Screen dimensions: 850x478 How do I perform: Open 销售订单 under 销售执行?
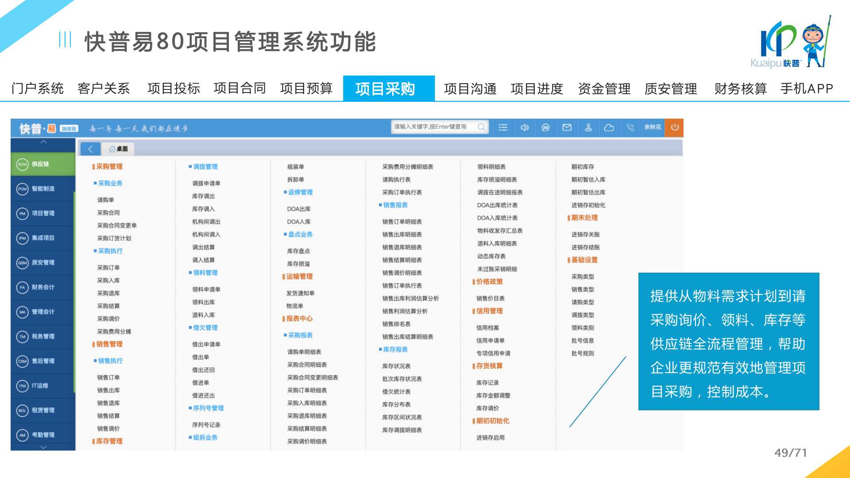pos(108,378)
